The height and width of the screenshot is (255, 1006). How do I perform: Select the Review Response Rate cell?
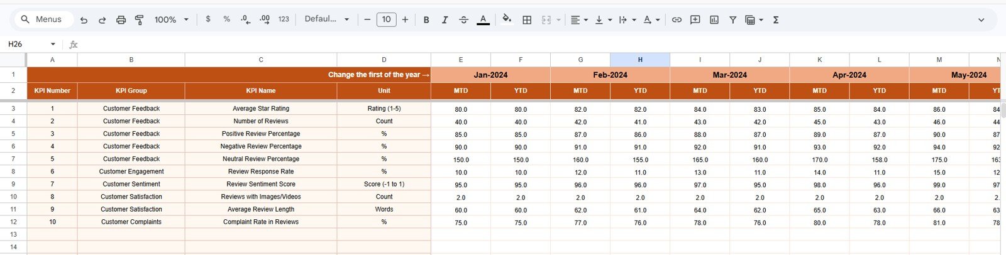[261, 171]
